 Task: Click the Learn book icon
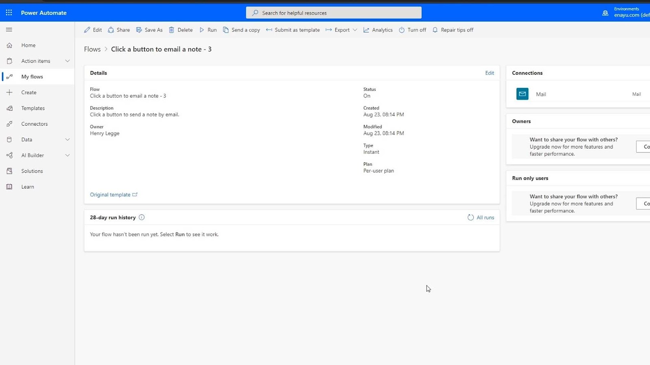(x=9, y=187)
